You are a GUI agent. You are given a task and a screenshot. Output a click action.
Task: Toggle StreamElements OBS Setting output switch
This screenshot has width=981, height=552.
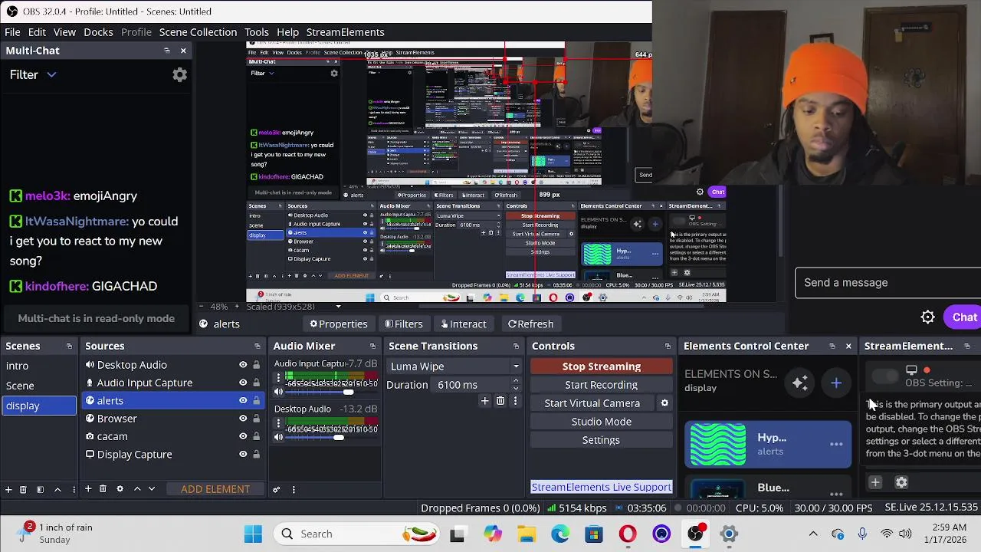(x=885, y=376)
